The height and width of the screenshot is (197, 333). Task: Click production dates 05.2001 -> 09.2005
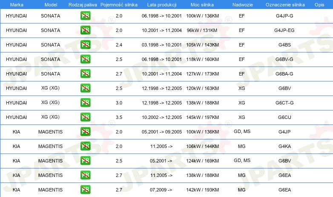tap(162, 132)
